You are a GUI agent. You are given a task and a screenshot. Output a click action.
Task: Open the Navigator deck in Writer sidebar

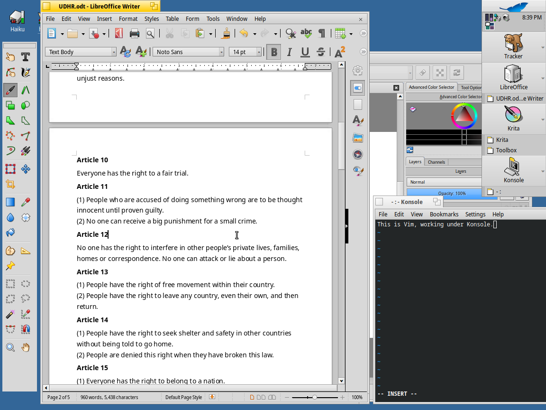click(x=358, y=154)
